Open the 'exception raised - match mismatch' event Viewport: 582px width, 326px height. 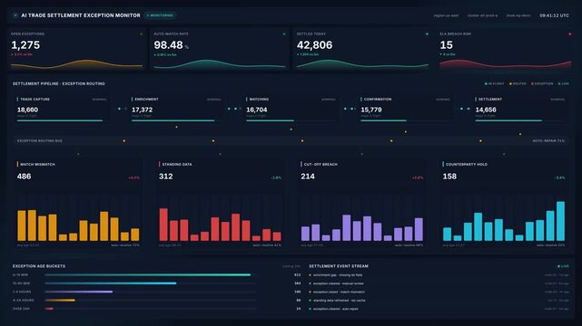tap(439, 292)
